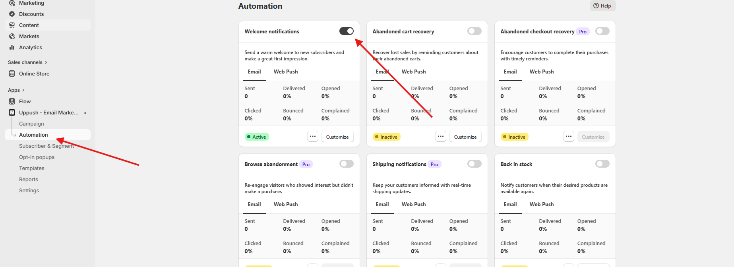Click the Flow app icon
Viewport: 734px width, 267px height.
12,101
